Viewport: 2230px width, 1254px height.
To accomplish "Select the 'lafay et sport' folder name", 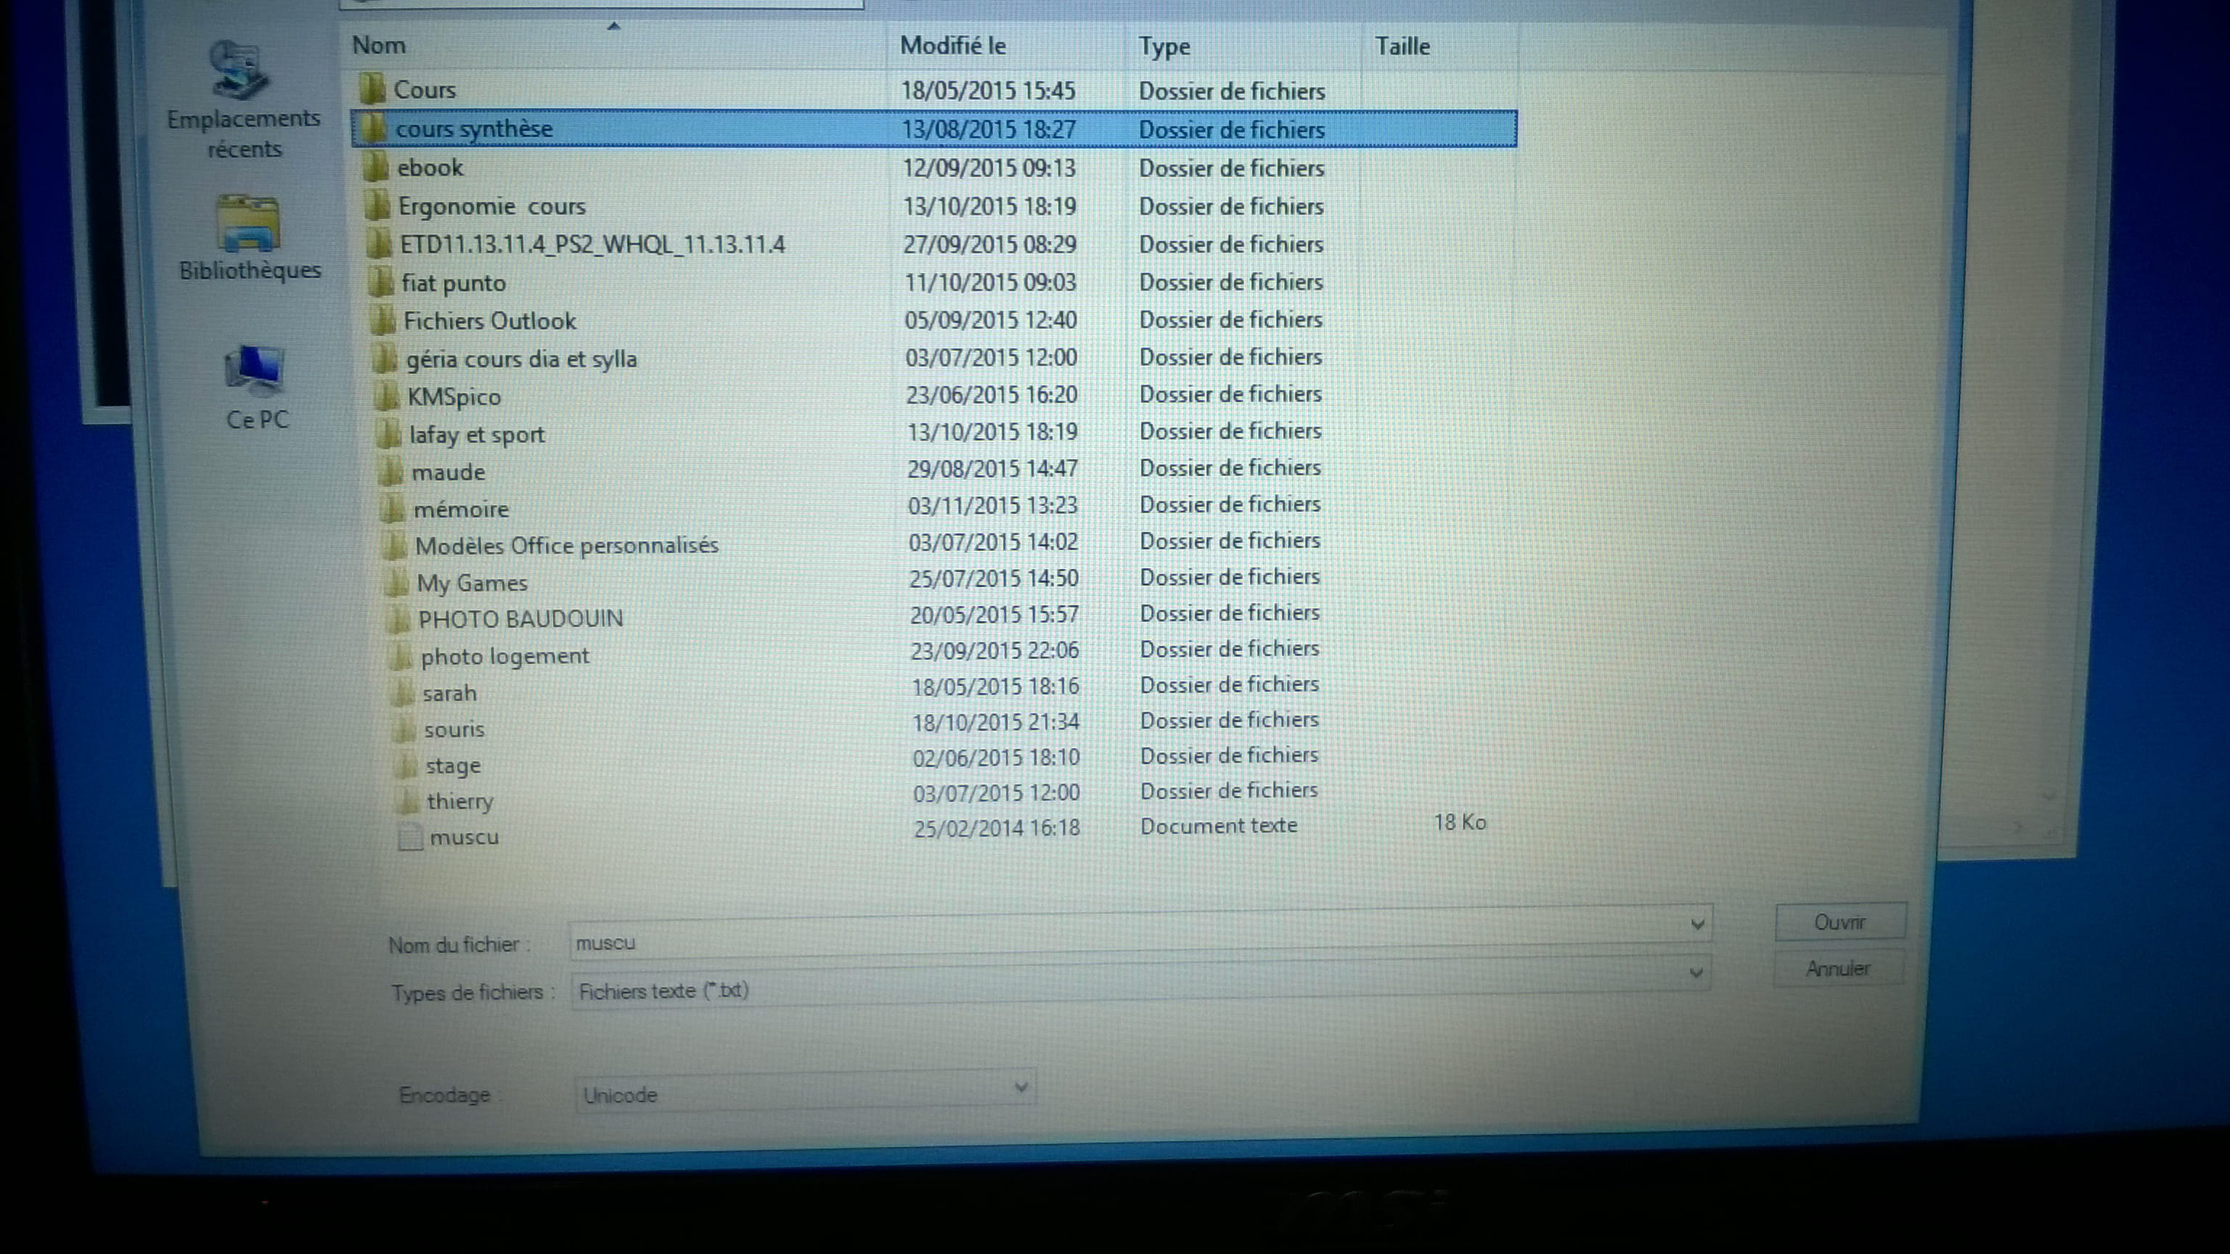I will (x=477, y=435).
